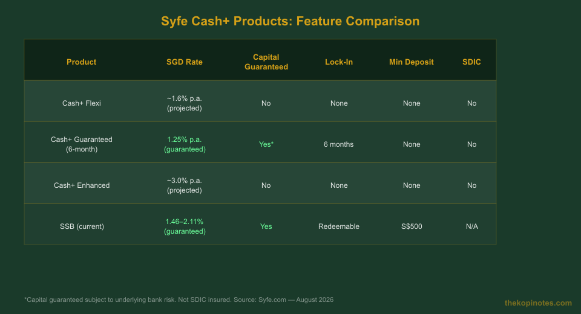This screenshot has width=581, height=314.
Task: Open the thekopinotes.com link
Action: coord(538,303)
